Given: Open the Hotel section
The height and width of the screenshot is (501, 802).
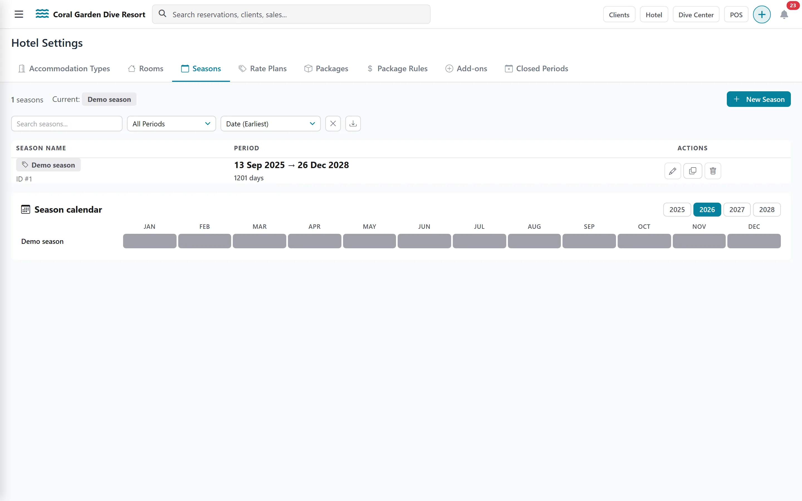Looking at the screenshot, I should coord(654,14).
